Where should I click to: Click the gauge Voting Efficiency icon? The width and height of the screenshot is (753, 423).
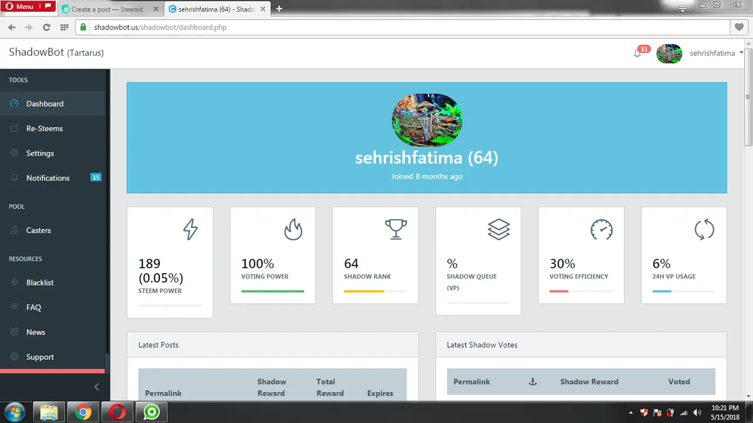602,229
